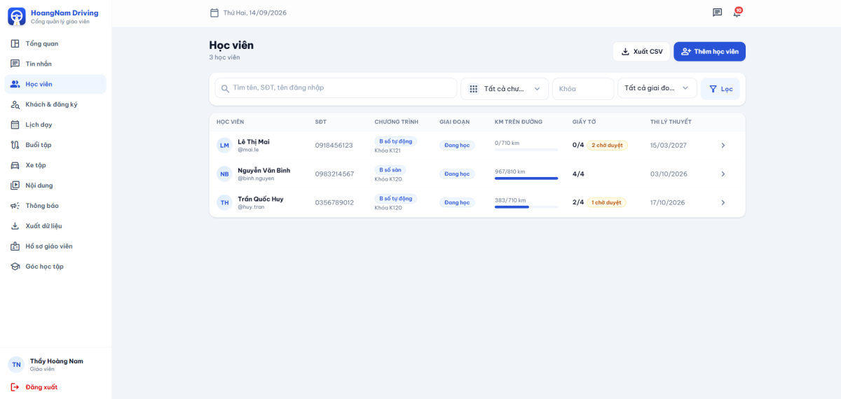
Task: Click Khóa K121 course label
Action: point(388,150)
